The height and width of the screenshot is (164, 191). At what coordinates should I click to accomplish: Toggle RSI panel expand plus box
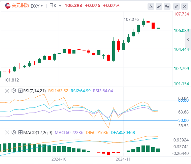tap(20, 91)
